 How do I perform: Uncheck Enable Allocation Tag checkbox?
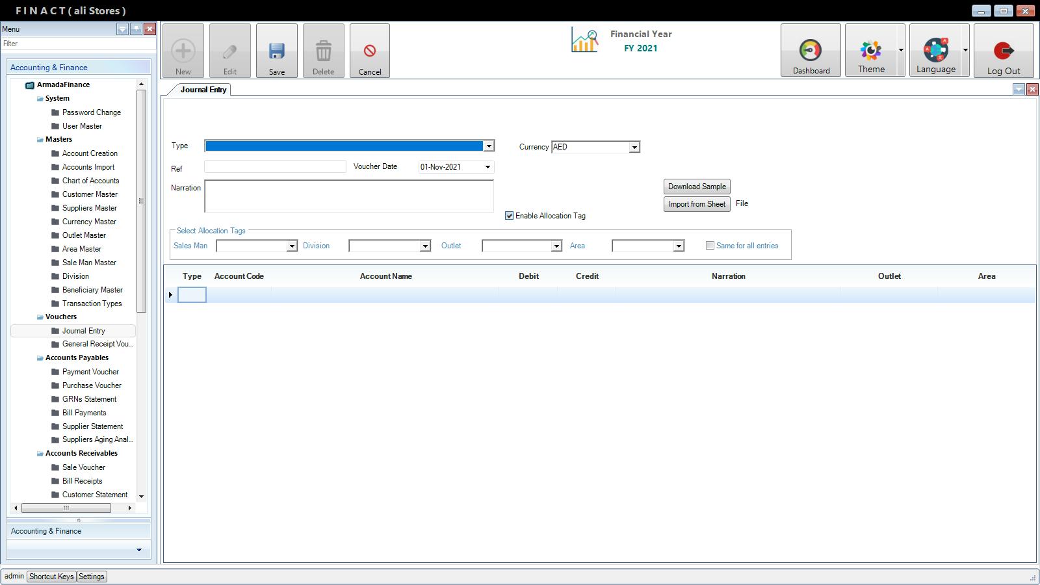point(510,216)
